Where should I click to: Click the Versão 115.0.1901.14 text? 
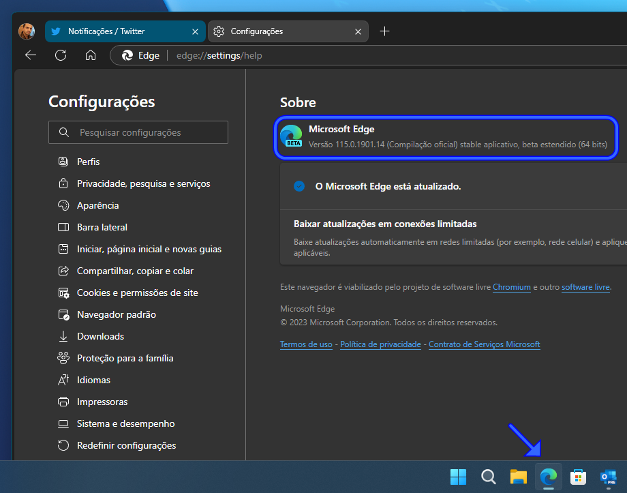[x=458, y=145]
